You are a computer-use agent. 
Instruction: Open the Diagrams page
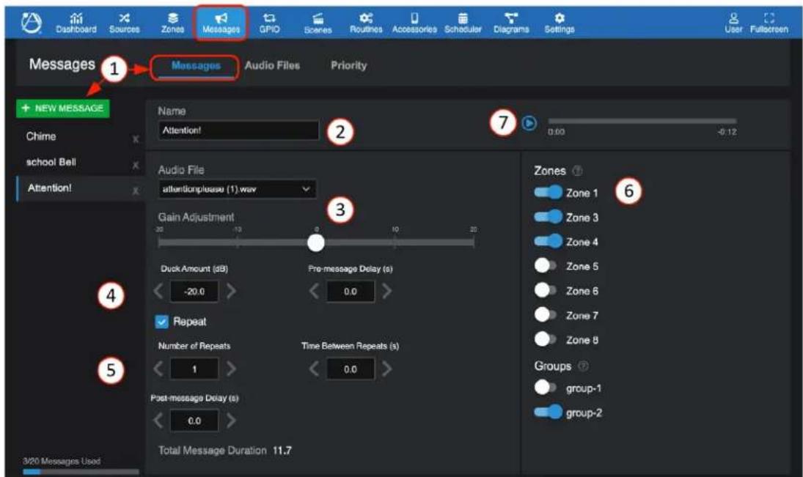[x=511, y=23]
